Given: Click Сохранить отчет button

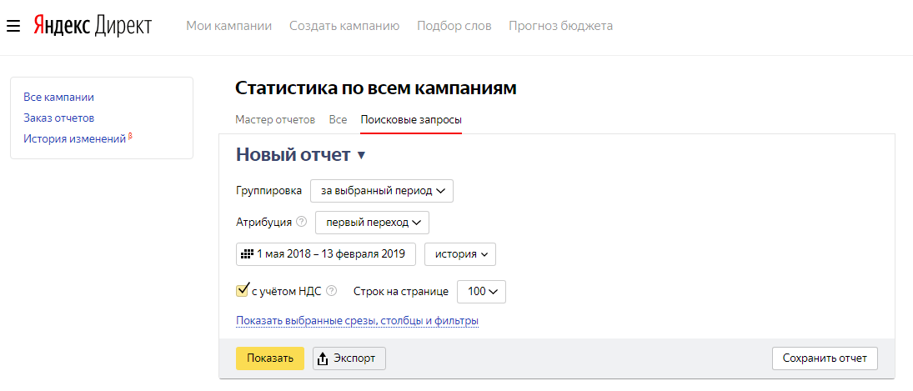Looking at the screenshot, I should point(825,358).
